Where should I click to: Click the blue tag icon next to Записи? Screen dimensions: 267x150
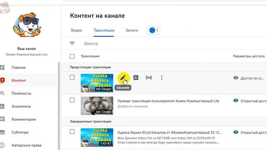coord(152,30)
